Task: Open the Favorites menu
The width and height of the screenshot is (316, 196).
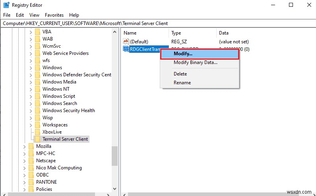Action: click(x=54, y=15)
